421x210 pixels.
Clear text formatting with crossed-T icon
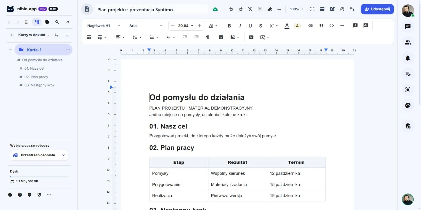250,9
